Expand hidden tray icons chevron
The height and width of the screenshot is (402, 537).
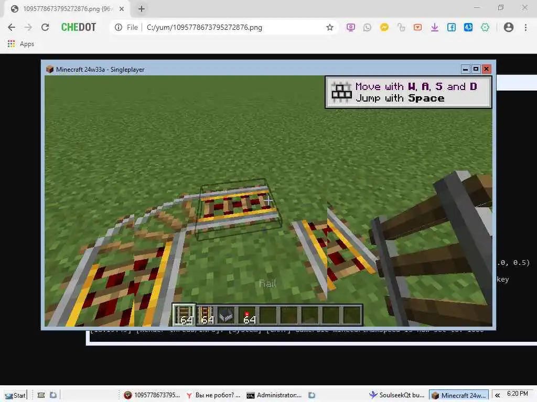point(497,395)
